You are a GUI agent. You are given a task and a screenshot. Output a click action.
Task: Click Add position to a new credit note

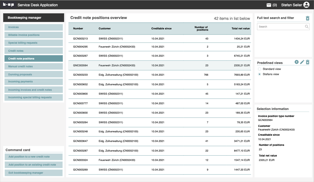(34, 157)
